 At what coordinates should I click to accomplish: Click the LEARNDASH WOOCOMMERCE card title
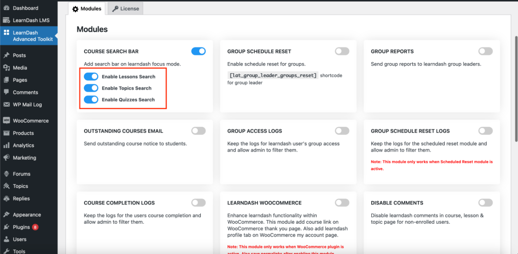click(265, 203)
